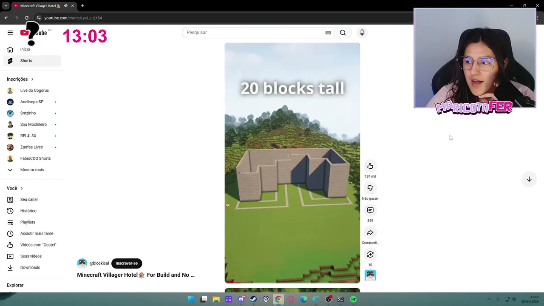Open Steam from taskbar
Viewport: 544px width, 306px height.
pos(254,299)
